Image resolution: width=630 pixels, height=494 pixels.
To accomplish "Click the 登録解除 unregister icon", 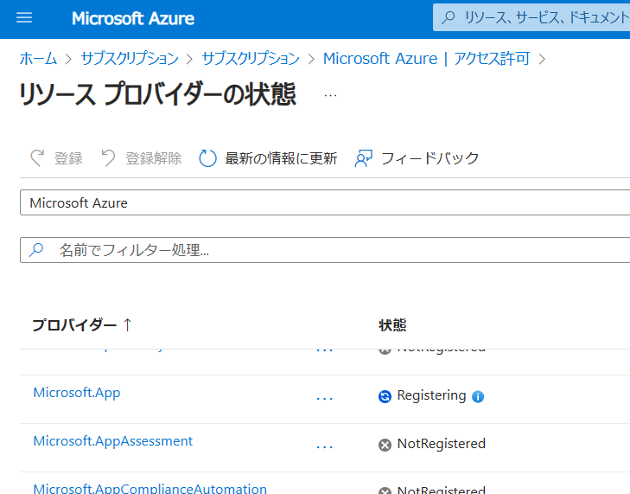I will (x=108, y=158).
